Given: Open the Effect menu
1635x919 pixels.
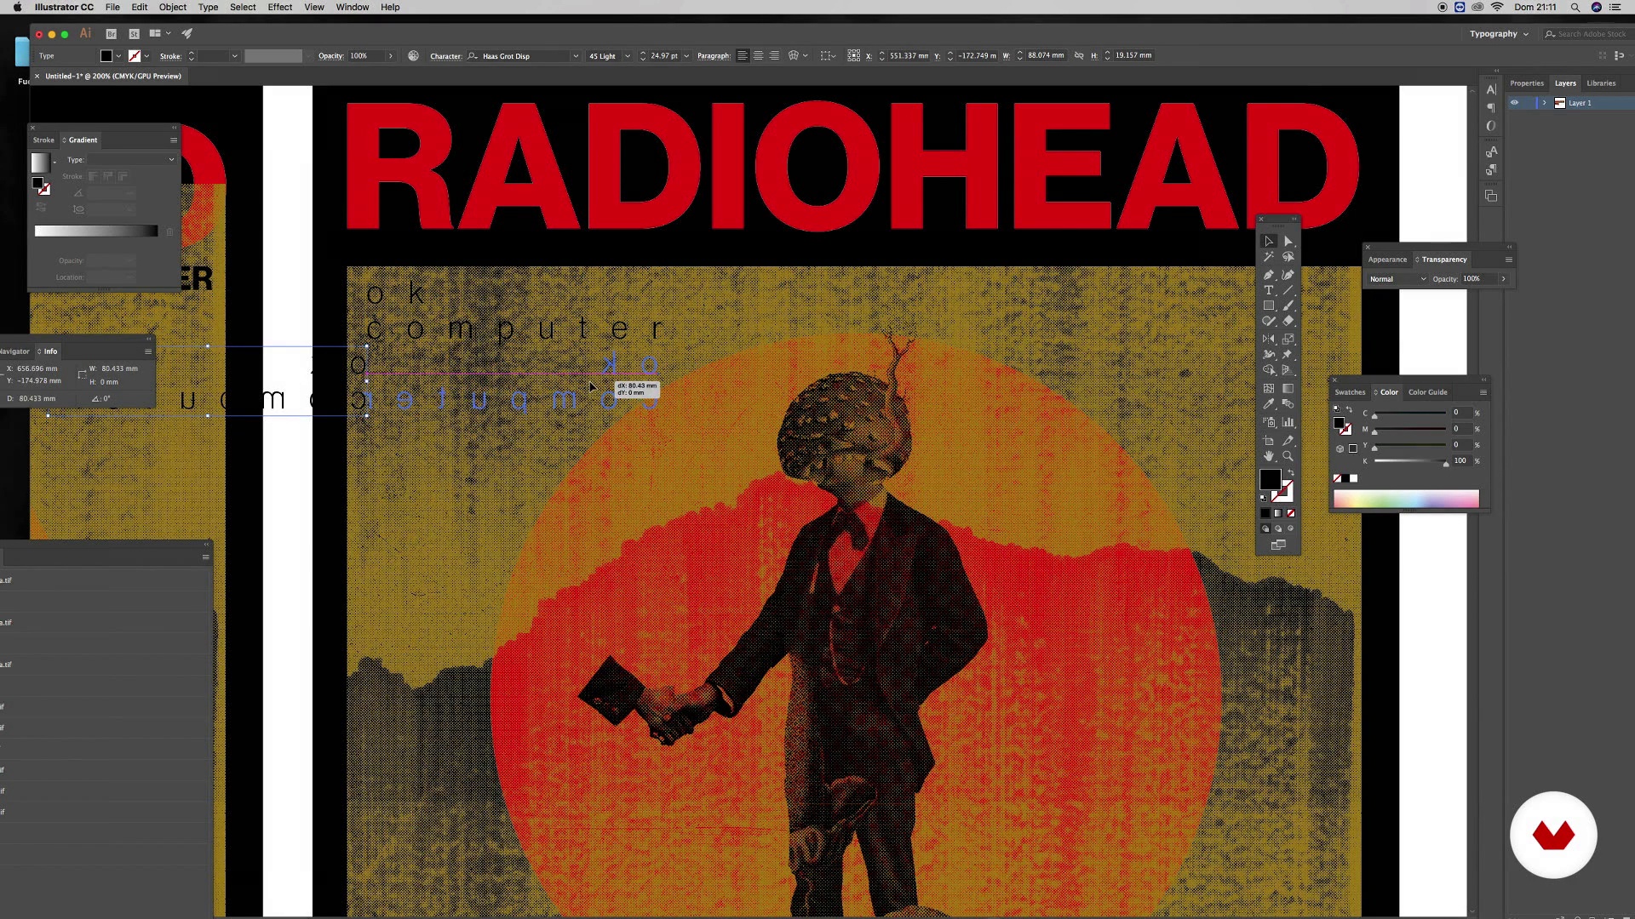Looking at the screenshot, I should pyautogui.click(x=279, y=7).
